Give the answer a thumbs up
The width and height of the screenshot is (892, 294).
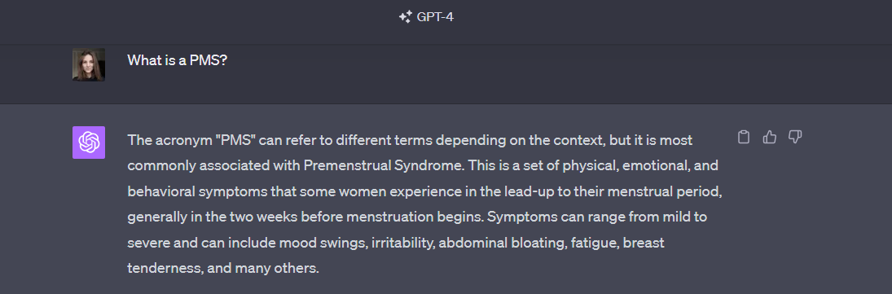[769, 137]
